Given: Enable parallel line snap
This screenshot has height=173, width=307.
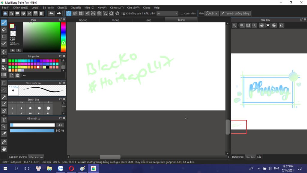Looking at the screenshot, I should [75, 13].
